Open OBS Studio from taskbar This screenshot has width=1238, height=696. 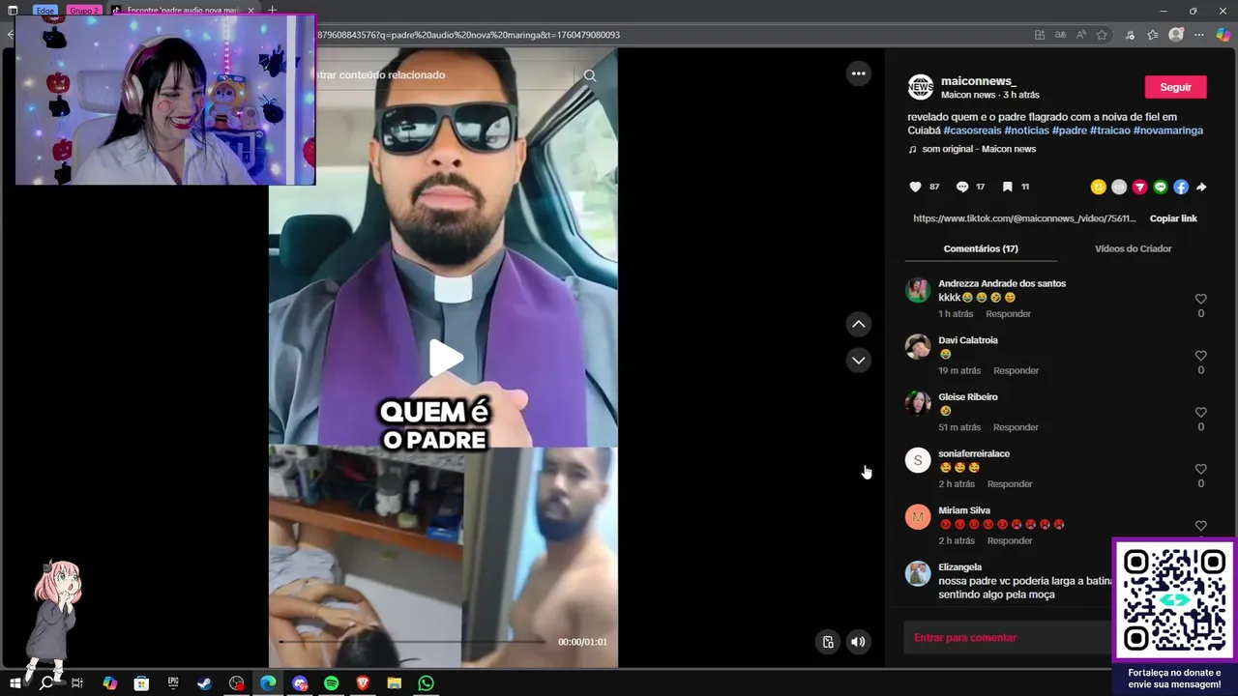[237, 683]
